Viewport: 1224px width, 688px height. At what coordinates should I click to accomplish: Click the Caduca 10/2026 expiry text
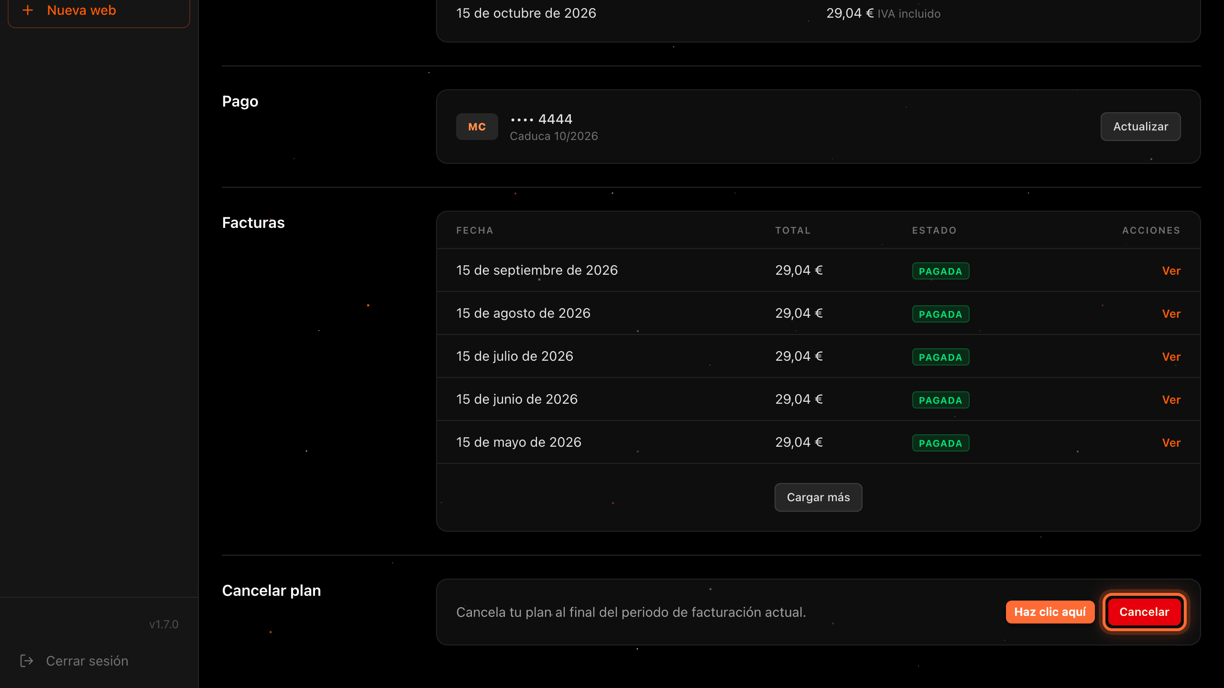click(x=554, y=136)
